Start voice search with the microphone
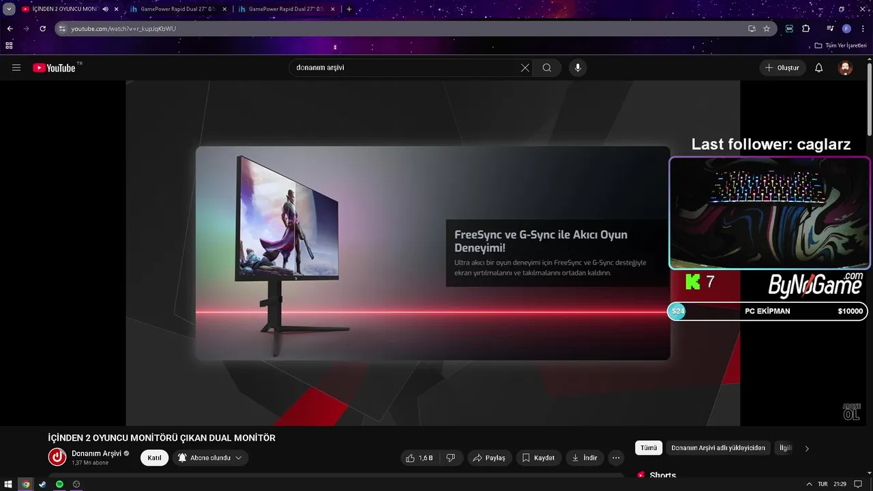This screenshot has height=491, width=873. [x=578, y=68]
